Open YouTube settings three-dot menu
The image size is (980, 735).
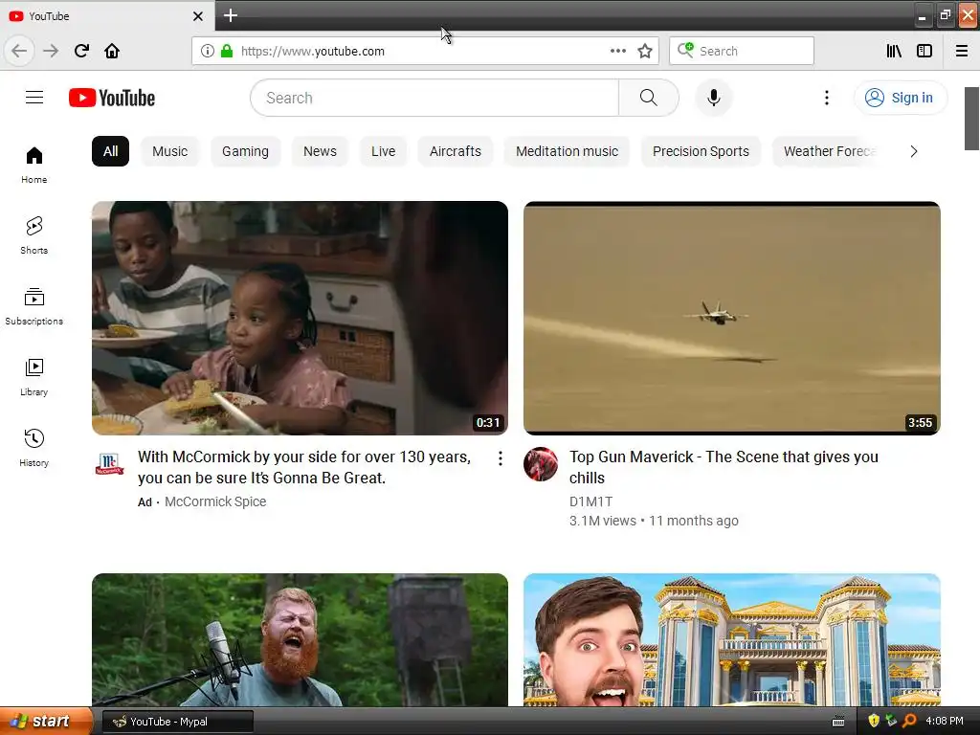[x=826, y=98]
